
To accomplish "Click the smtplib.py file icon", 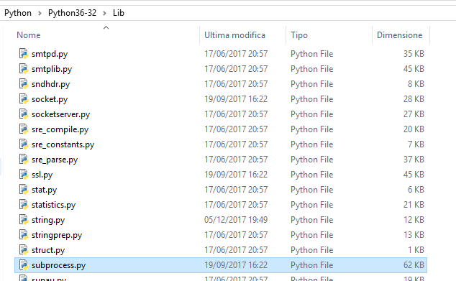I will (x=24, y=69).
